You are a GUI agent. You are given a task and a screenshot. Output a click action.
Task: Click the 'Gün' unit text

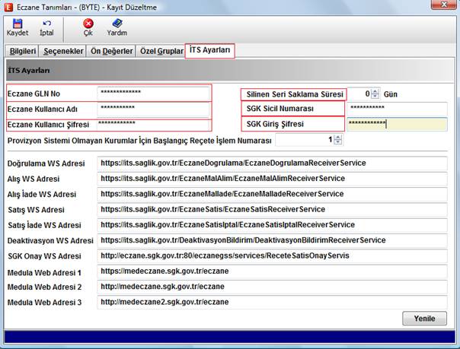pos(391,94)
